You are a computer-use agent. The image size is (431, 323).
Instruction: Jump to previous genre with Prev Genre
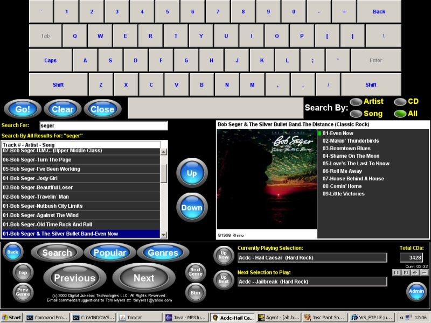coord(23,293)
